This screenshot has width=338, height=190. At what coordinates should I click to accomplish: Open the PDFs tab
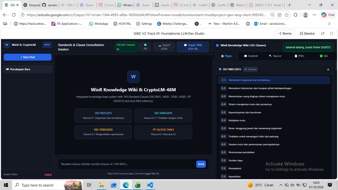[x=299, y=56]
